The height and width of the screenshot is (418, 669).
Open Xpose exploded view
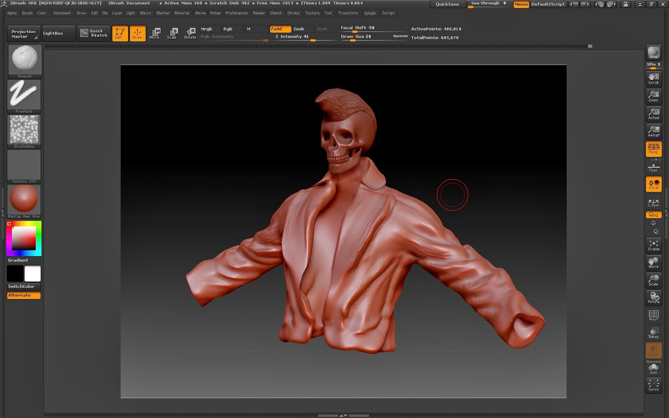coord(653,385)
